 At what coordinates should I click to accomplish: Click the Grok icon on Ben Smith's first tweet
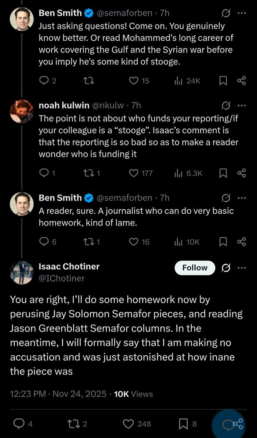tap(225, 13)
